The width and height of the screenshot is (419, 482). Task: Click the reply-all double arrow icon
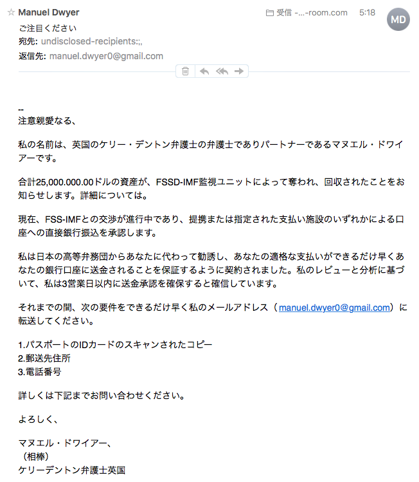point(222,71)
